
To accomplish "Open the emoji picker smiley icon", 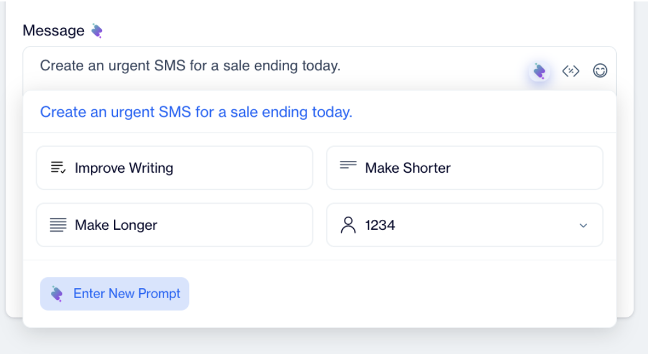I will (x=599, y=71).
